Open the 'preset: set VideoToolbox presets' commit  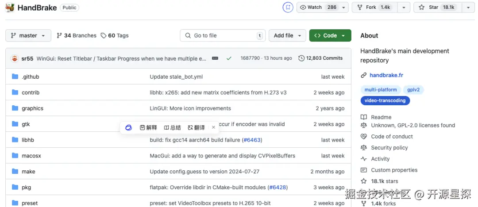[210, 203]
